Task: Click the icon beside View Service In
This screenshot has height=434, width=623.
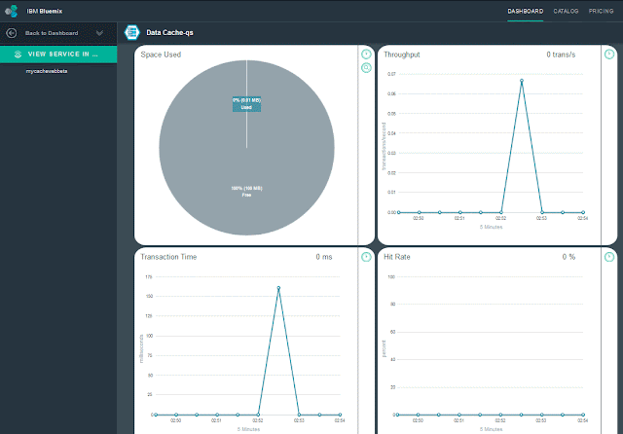Action: tap(18, 54)
